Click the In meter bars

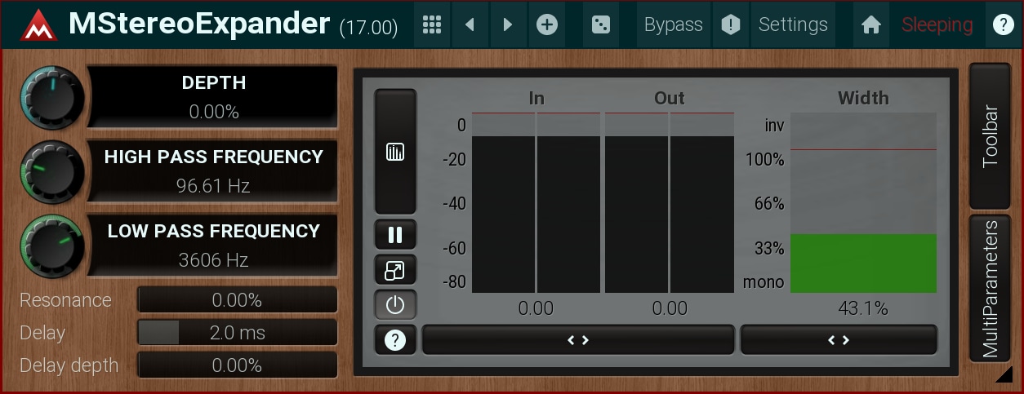pyautogui.click(x=536, y=202)
